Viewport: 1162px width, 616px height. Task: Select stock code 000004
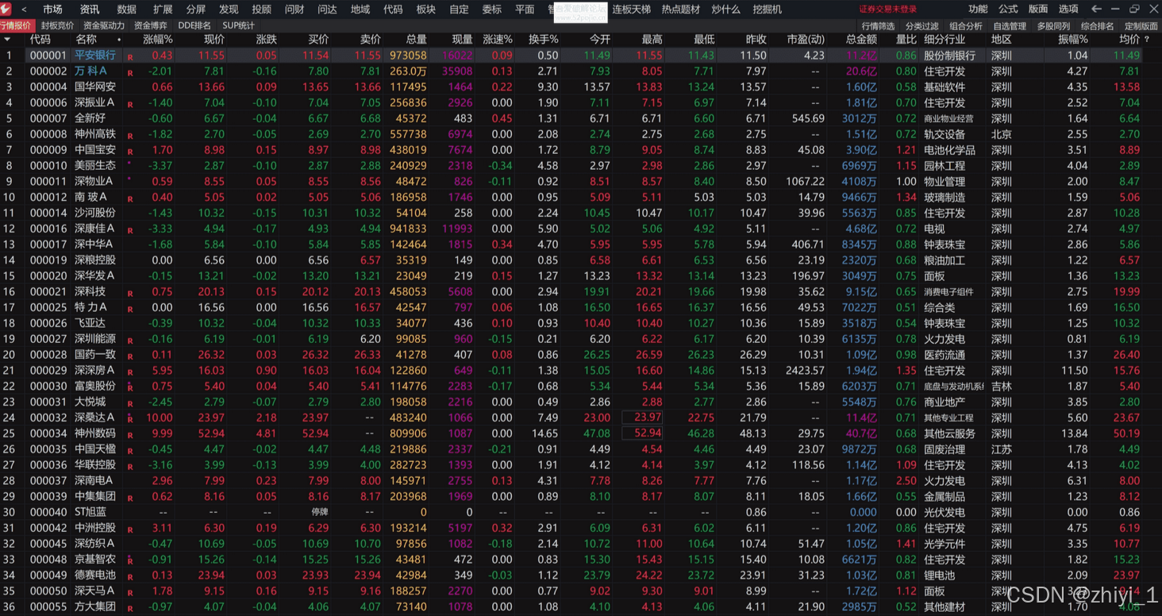tap(48, 87)
